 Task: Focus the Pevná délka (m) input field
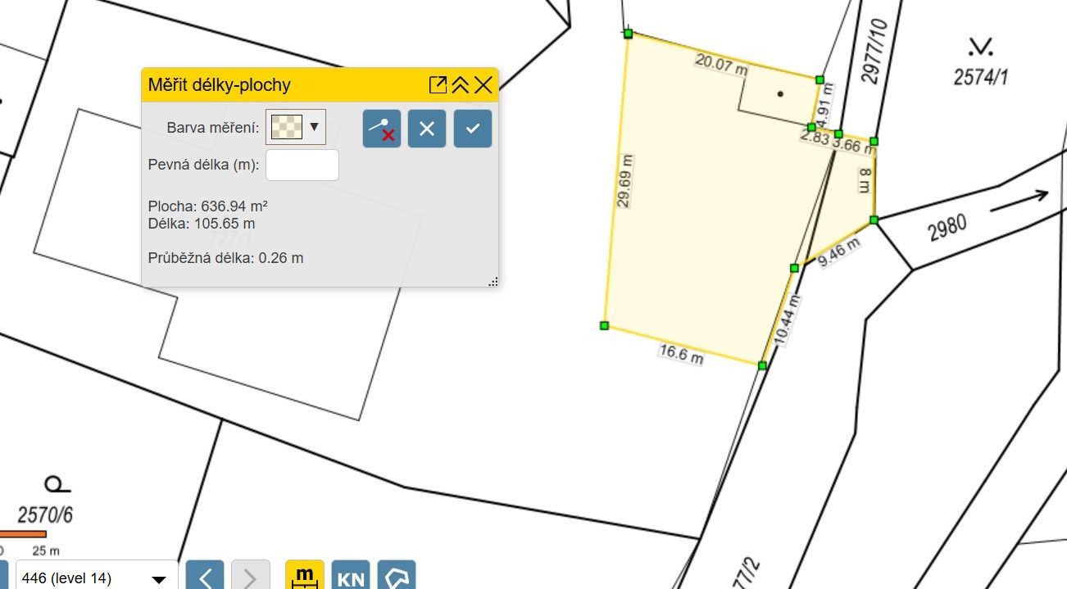(x=302, y=165)
